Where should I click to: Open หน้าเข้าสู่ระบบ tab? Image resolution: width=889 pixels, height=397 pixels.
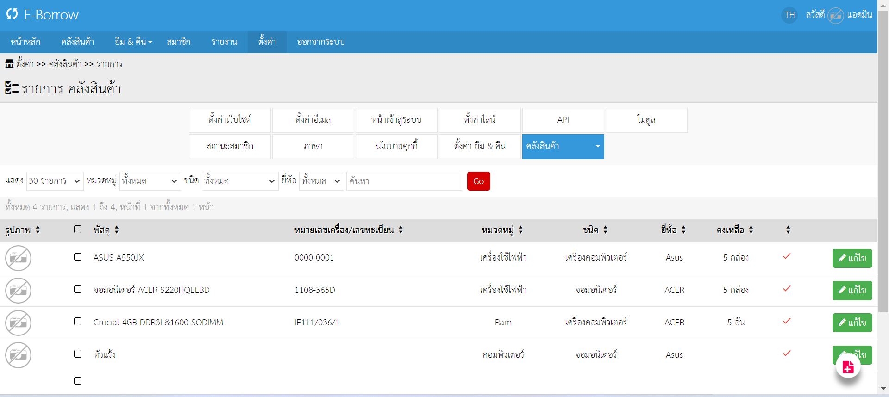(x=396, y=120)
